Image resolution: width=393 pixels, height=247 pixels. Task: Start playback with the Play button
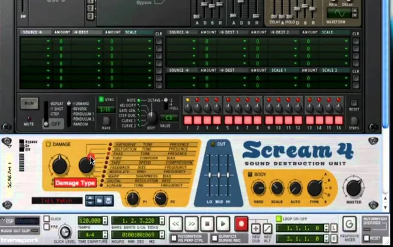(x=223, y=224)
